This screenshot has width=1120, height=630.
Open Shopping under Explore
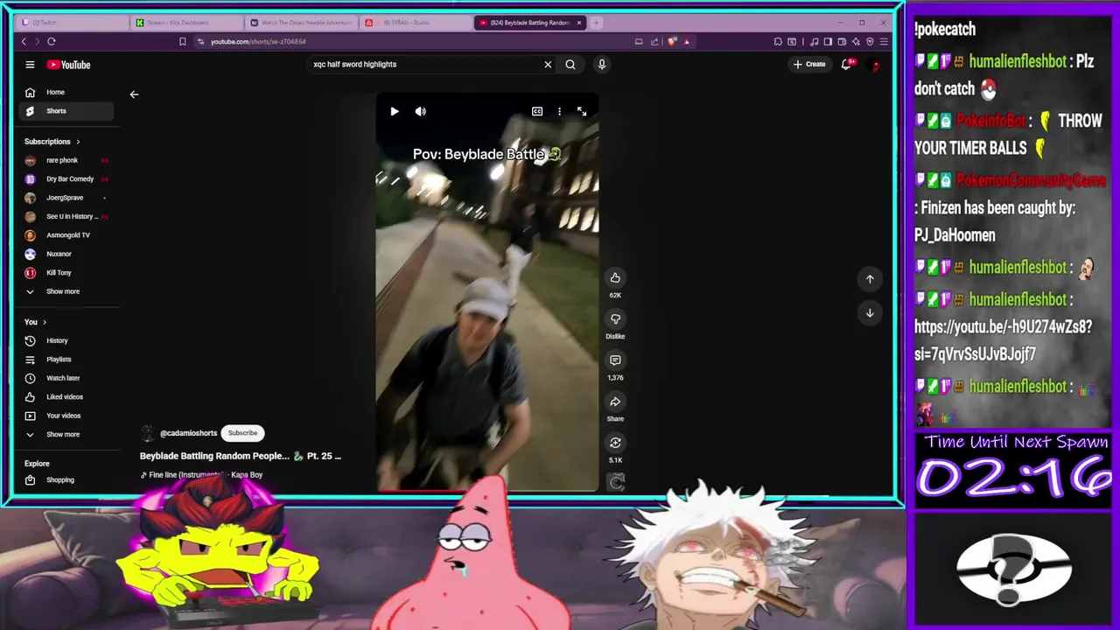[x=66, y=479]
